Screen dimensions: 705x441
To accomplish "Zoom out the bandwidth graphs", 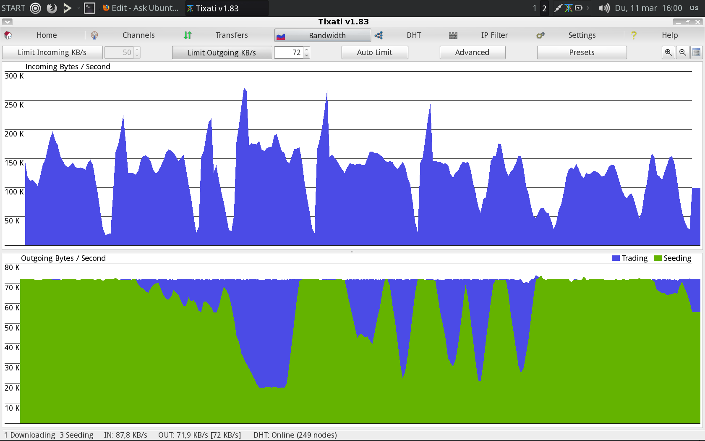I will coord(683,52).
